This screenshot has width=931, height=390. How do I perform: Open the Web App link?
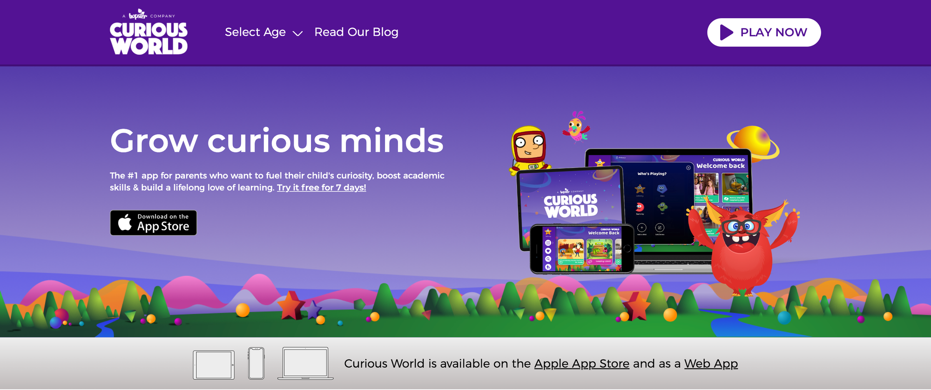711,363
